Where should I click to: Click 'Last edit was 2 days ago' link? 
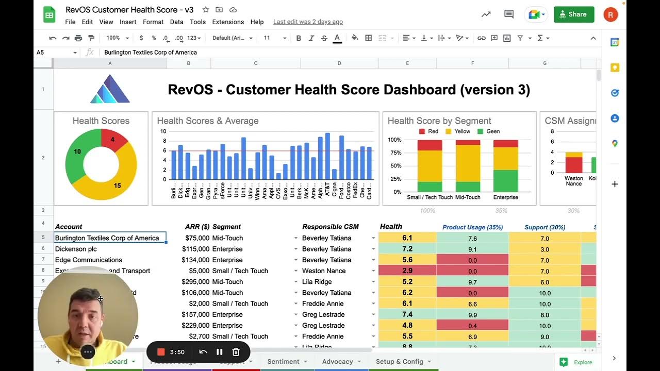tap(308, 22)
